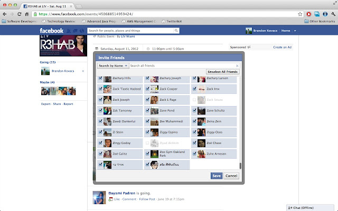This screenshot has height=211, width=338.
Task: Uncheck Zack Imx
Action: [194, 89]
